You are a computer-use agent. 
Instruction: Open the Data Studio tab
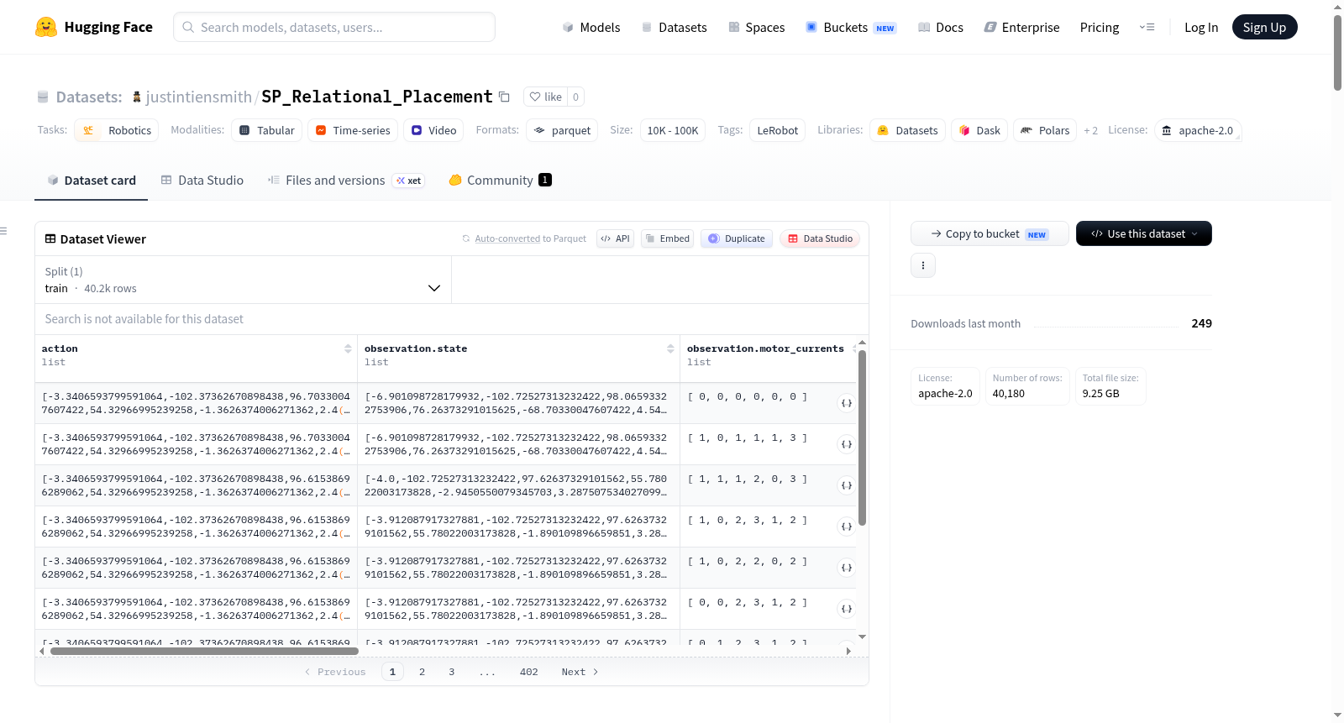pos(202,181)
